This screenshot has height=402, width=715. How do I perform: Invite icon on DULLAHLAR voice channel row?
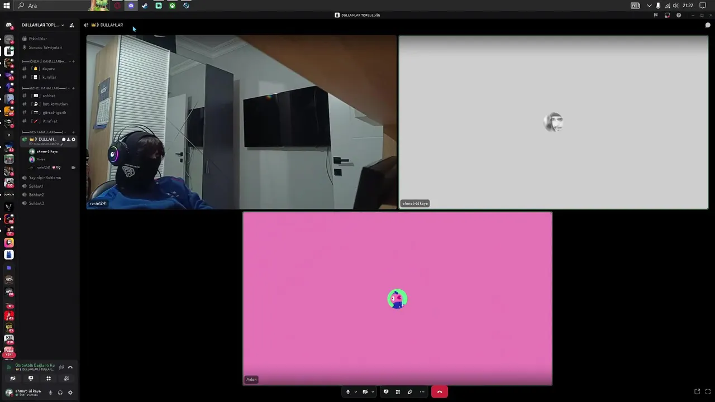click(69, 139)
